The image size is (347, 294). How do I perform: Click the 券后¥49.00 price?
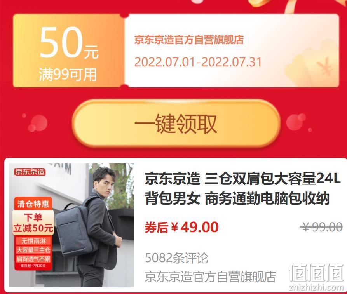[182, 227]
